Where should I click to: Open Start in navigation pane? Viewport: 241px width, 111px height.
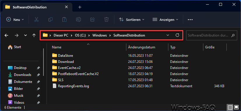15,47
